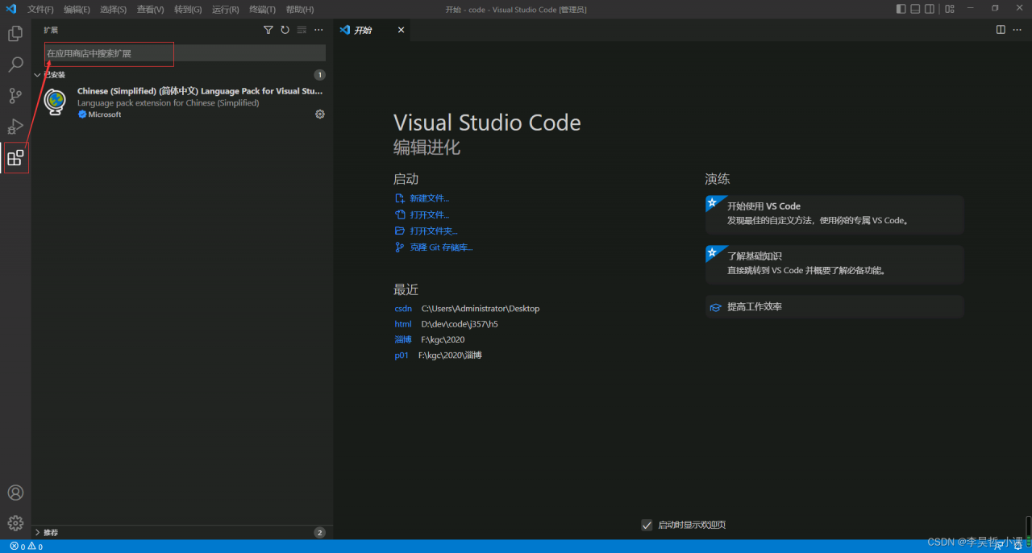
Task: Clear extensions search results icon
Action: [x=302, y=30]
